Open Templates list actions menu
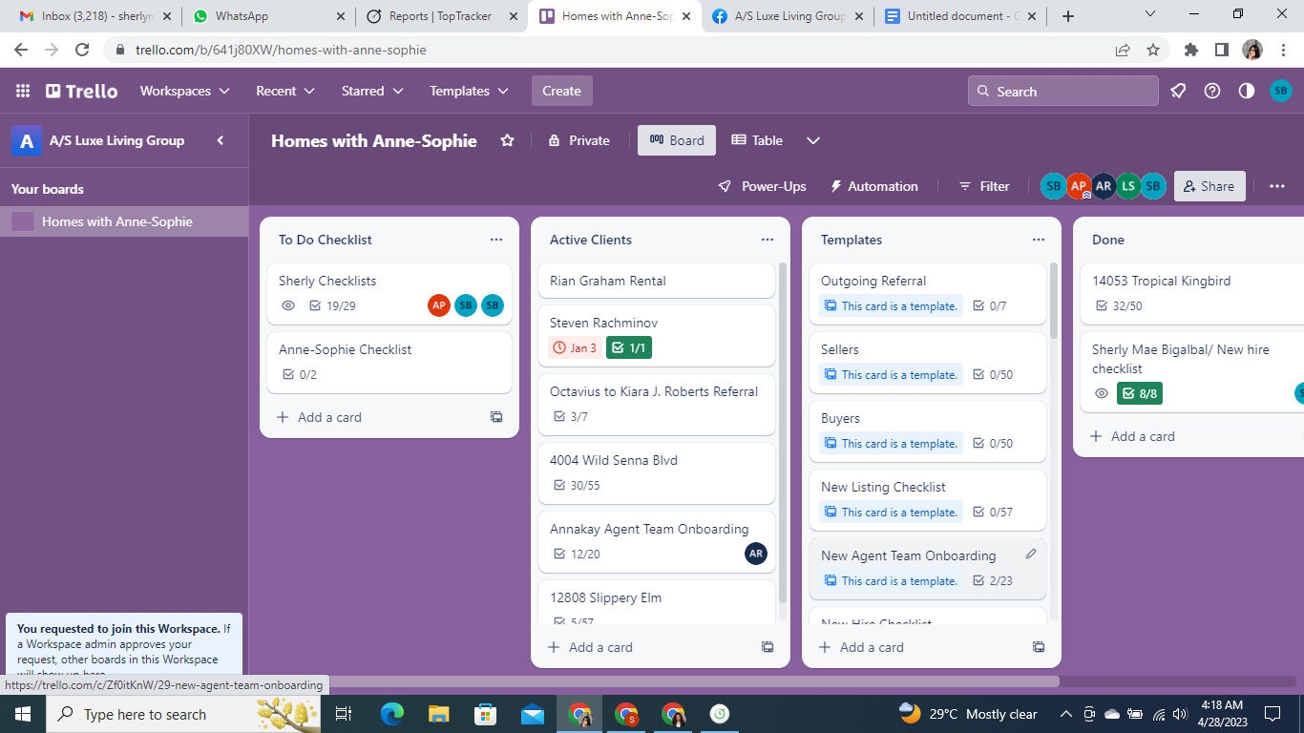This screenshot has height=733, width=1304. (1039, 240)
